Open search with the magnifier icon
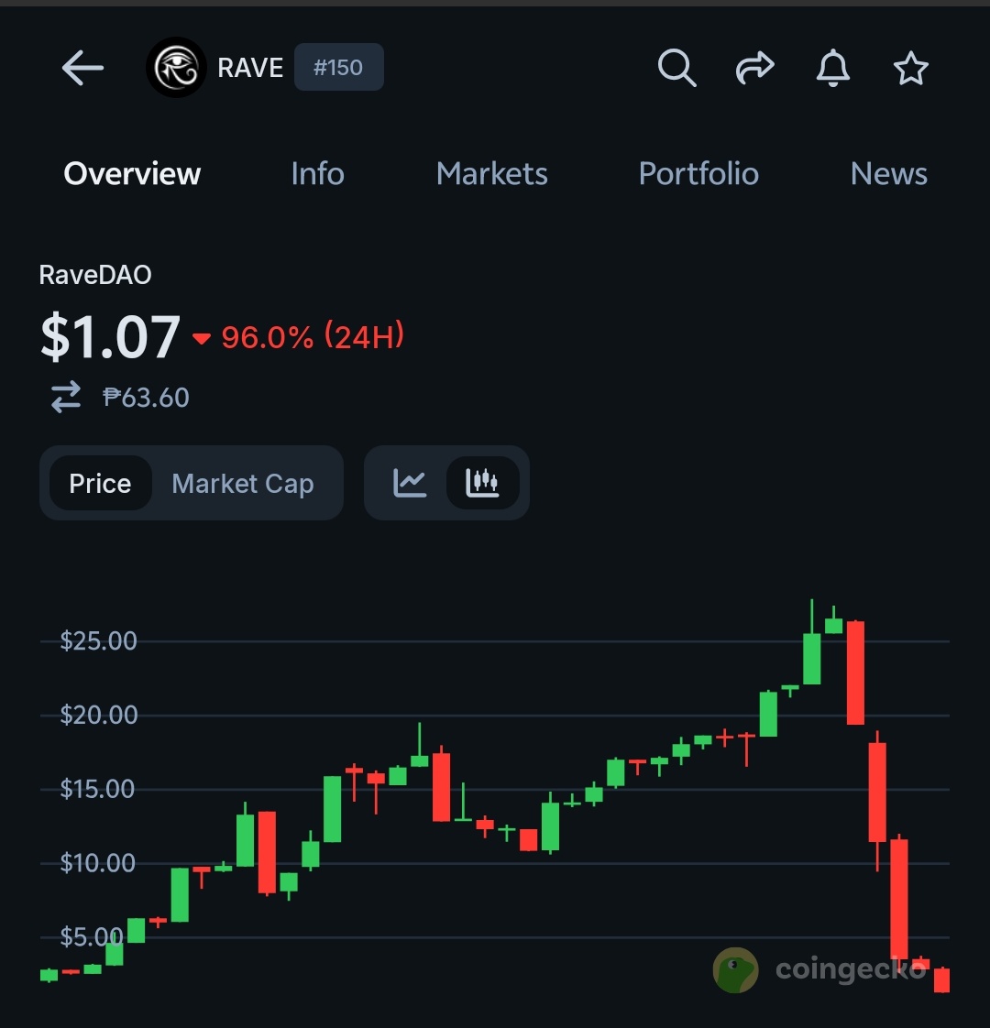 click(x=676, y=68)
